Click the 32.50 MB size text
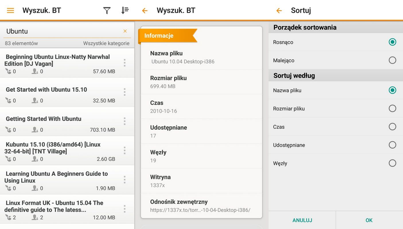This screenshot has width=403, height=229. click(104, 100)
